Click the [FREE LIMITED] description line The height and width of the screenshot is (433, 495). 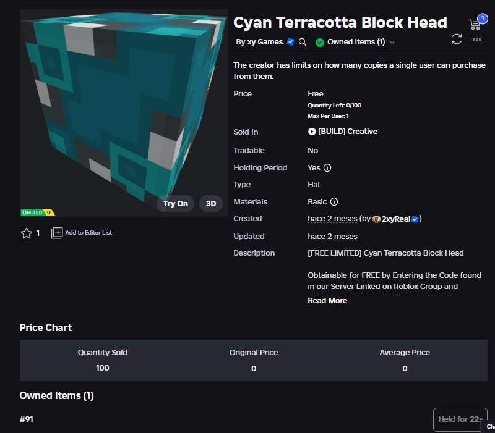(x=385, y=253)
